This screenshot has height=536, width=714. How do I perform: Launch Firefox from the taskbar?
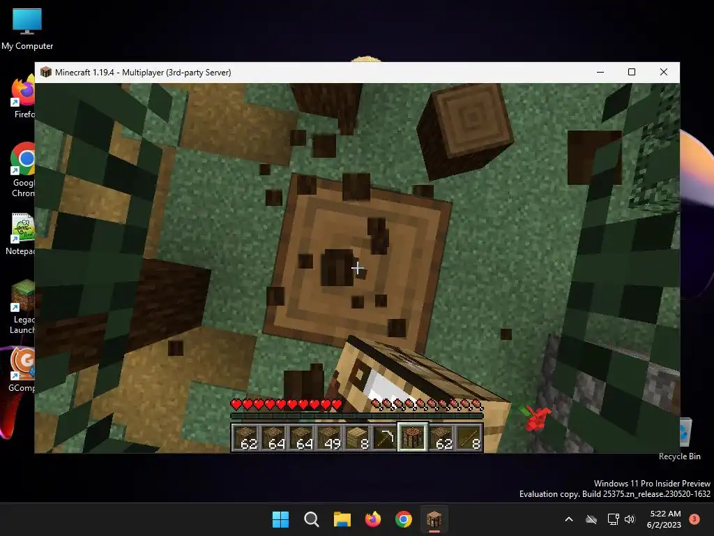click(373, 519)
